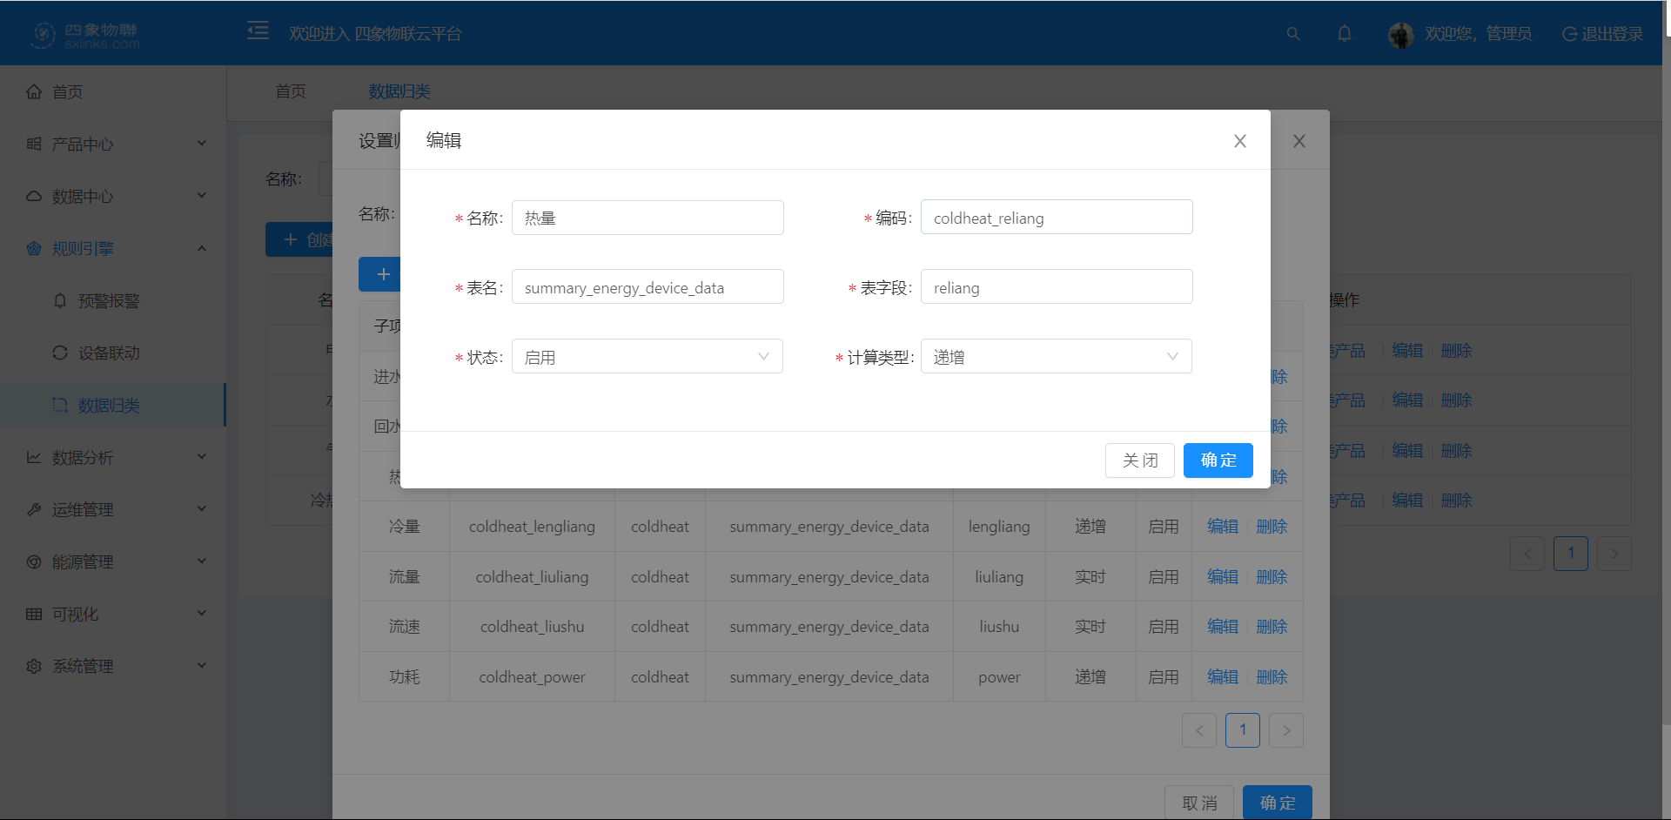
Task: Click the 编码 field with coldheat_reliang
Action: (1056, 218)
